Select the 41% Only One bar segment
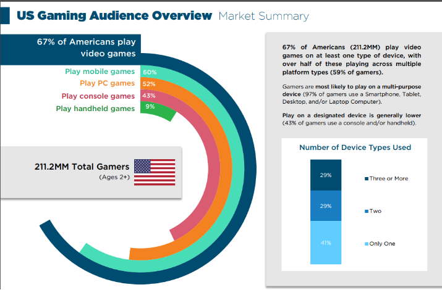The image size is (442, 290). (325, 242)
